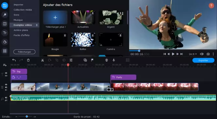This screenshot has height=119, width=217.
Task: Select the Actualités video thumbnail
Action: pyautogui.click(x=83, y=18)
